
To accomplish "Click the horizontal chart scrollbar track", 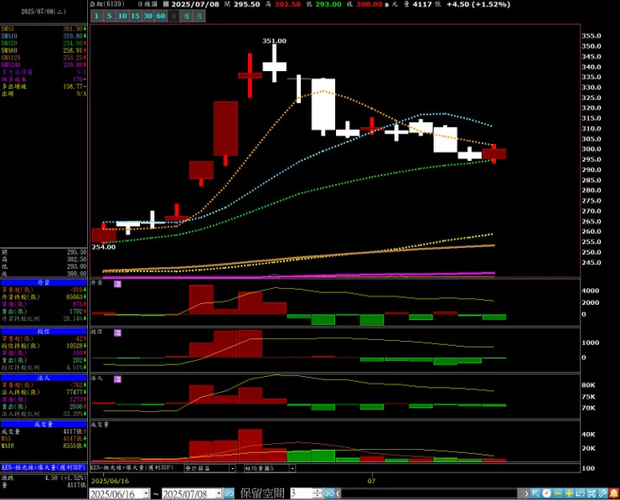I will coord(431,493).
